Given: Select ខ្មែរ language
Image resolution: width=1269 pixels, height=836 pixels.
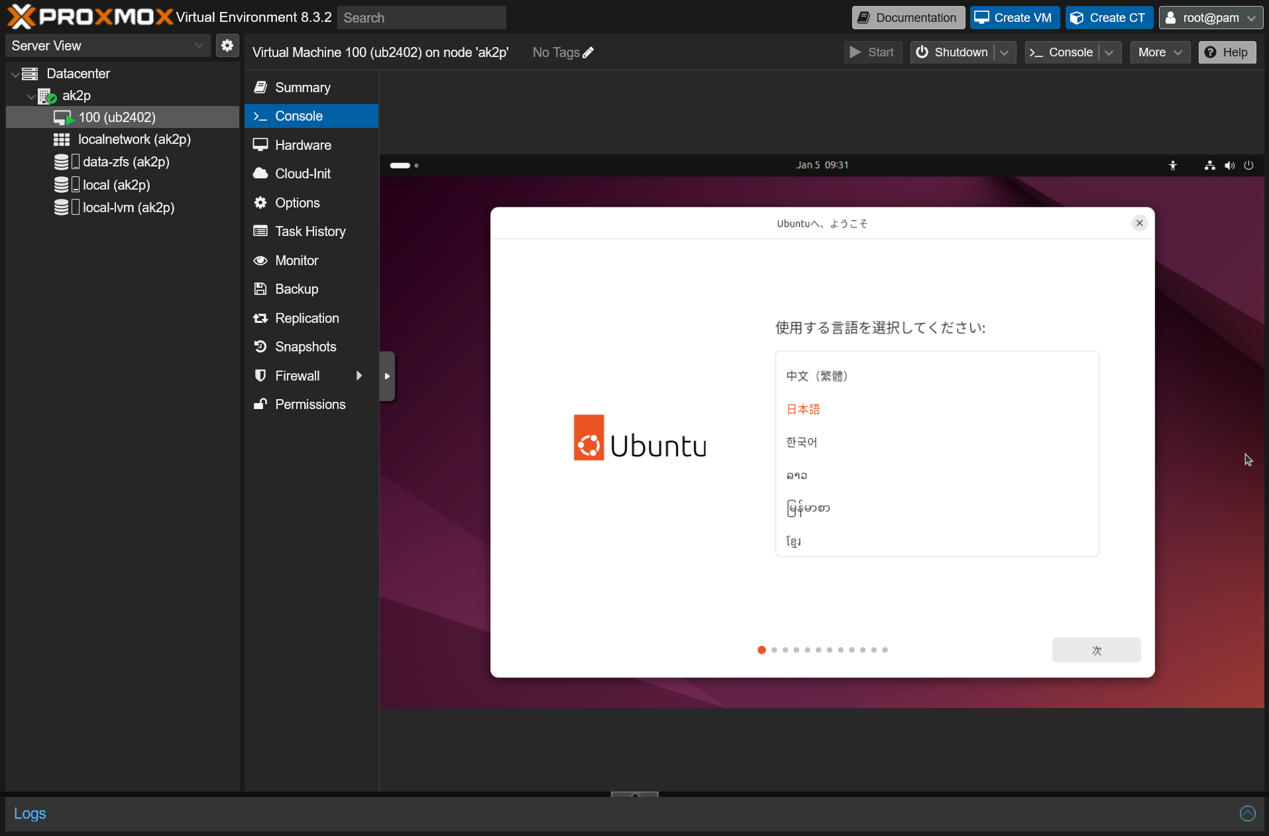Looking at the screenshot, I should (937, 541).
